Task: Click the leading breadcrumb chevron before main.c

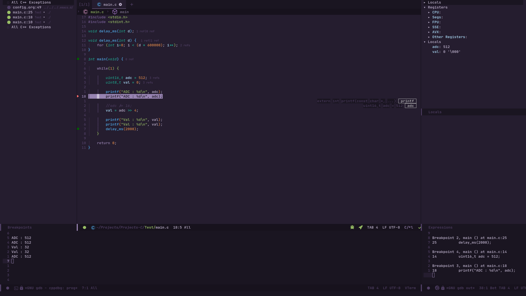Action: pos(79,12)
